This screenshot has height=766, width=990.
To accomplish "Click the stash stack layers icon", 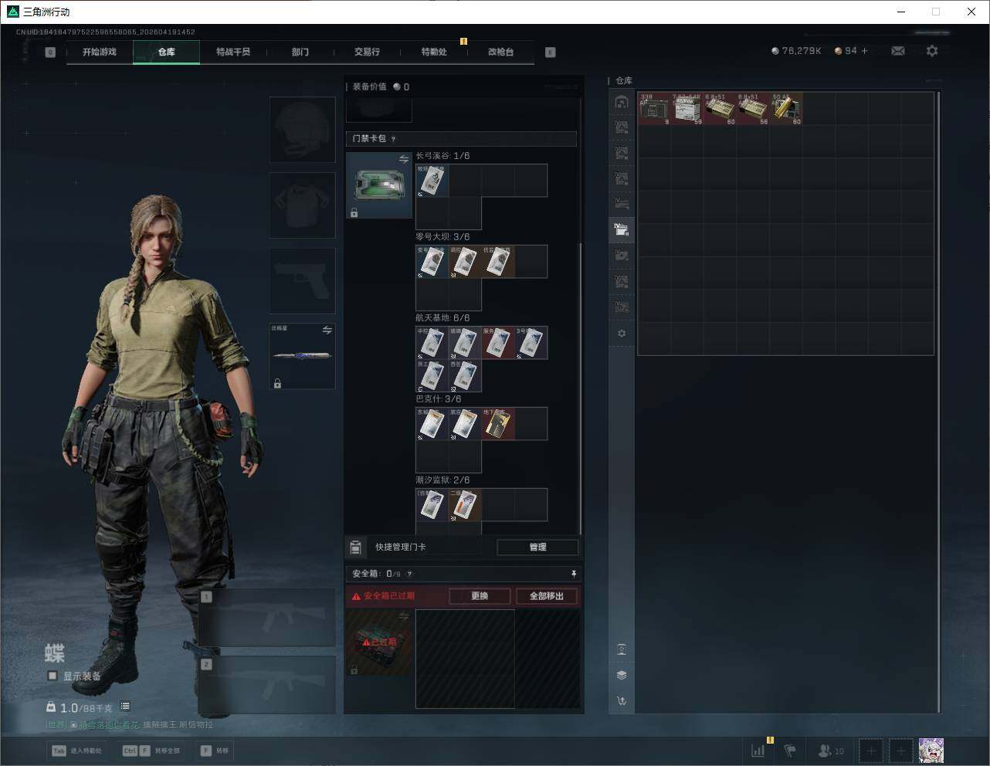I will pos(622,675).
